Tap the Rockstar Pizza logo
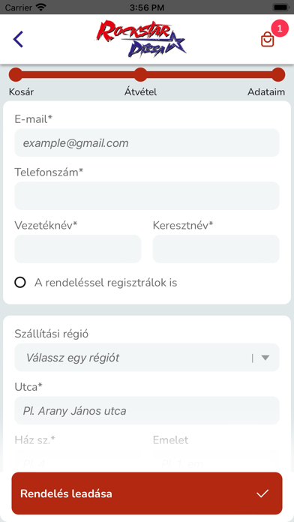294x522 pixels. 140,38
